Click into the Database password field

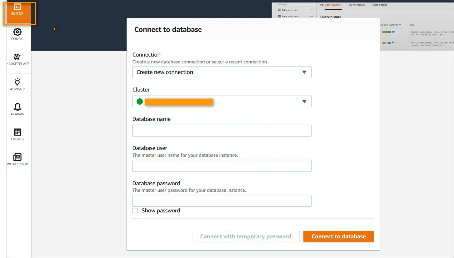click(x=221, y=201)
